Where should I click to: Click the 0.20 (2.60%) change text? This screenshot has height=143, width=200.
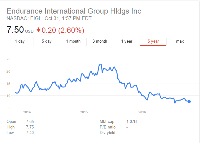63,30
